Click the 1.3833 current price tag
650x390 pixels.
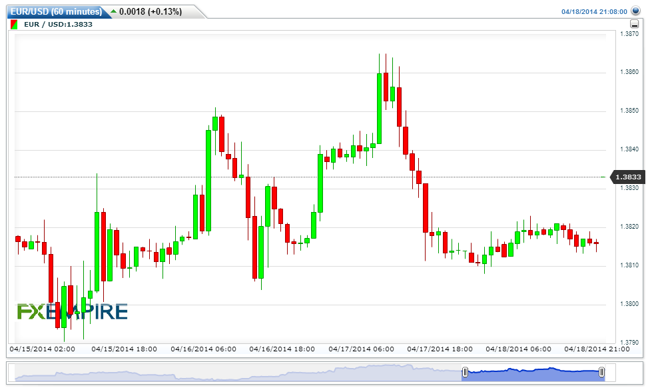(627, 177)
